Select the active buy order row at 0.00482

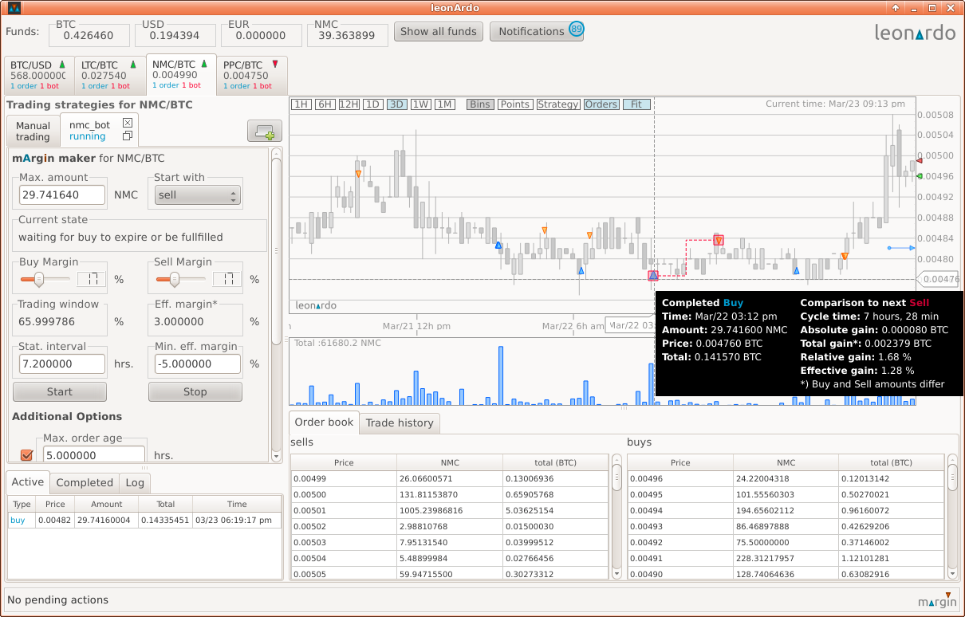tap(144, 520)
